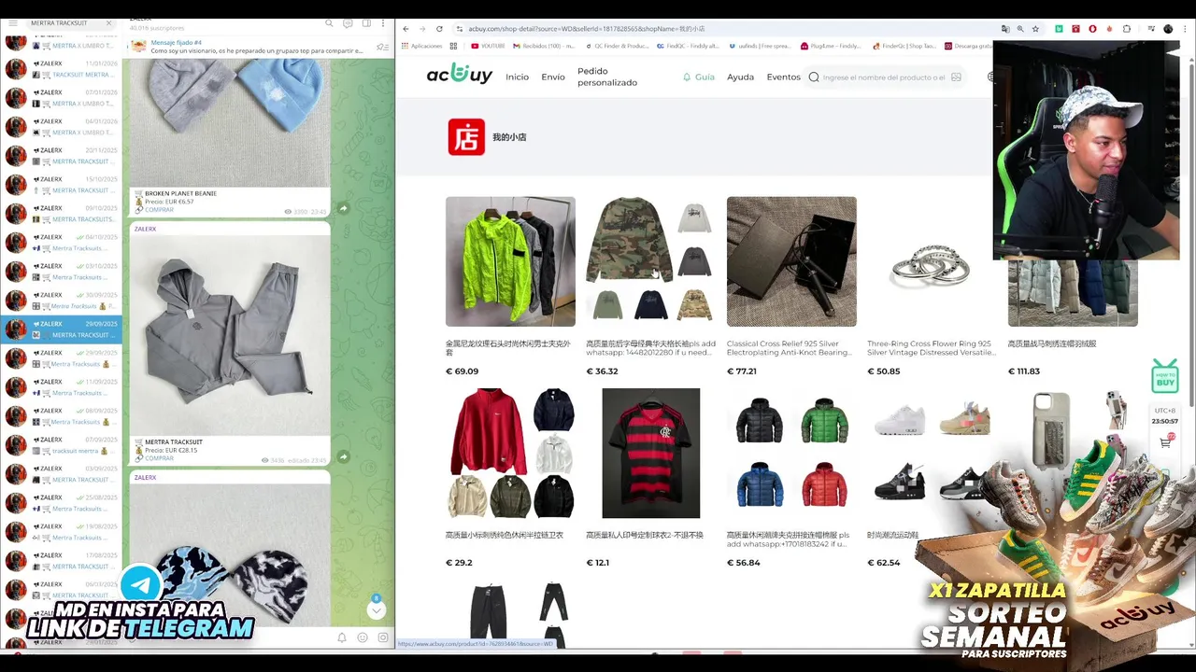
Task: Open the floating shopping cart icon
Action: [1165, 442]
